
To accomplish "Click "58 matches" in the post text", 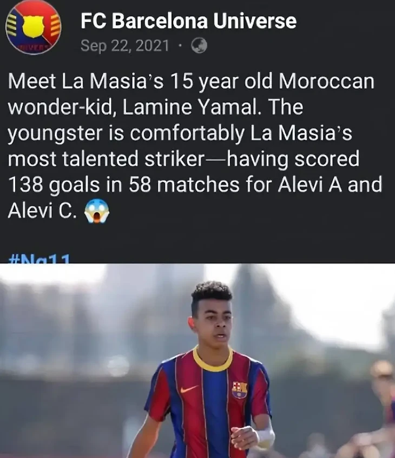I will click(x=184, y=185).
